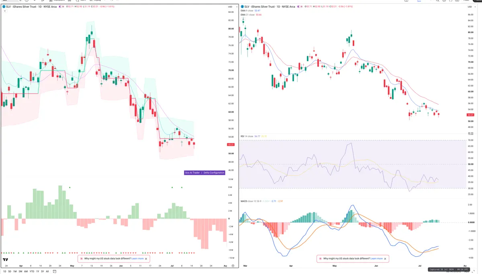Click Ocs Ai Trader label
The width and height of the screenshot is (482, 274).
pos(192,172)
